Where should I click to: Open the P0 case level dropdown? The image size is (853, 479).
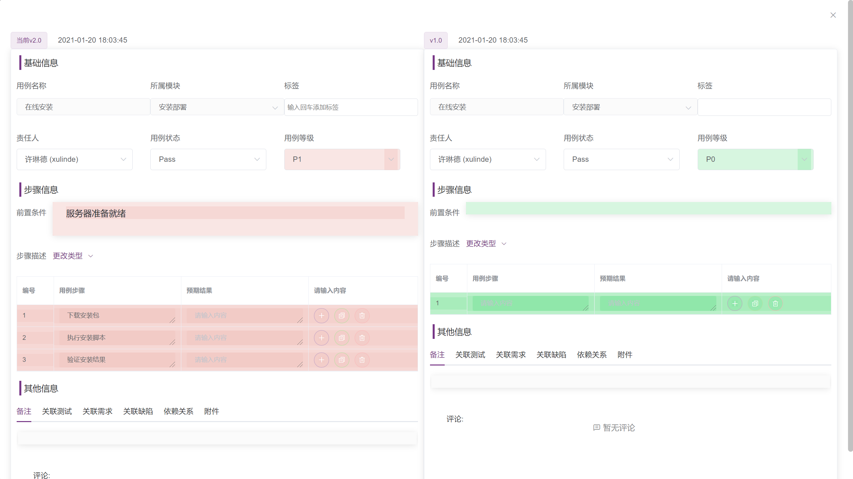755,159
